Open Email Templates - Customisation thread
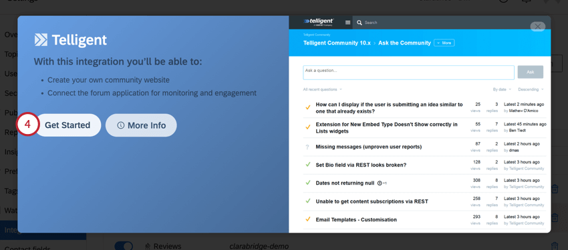Viewport: 568px width, 250px height. click(356, 219)
